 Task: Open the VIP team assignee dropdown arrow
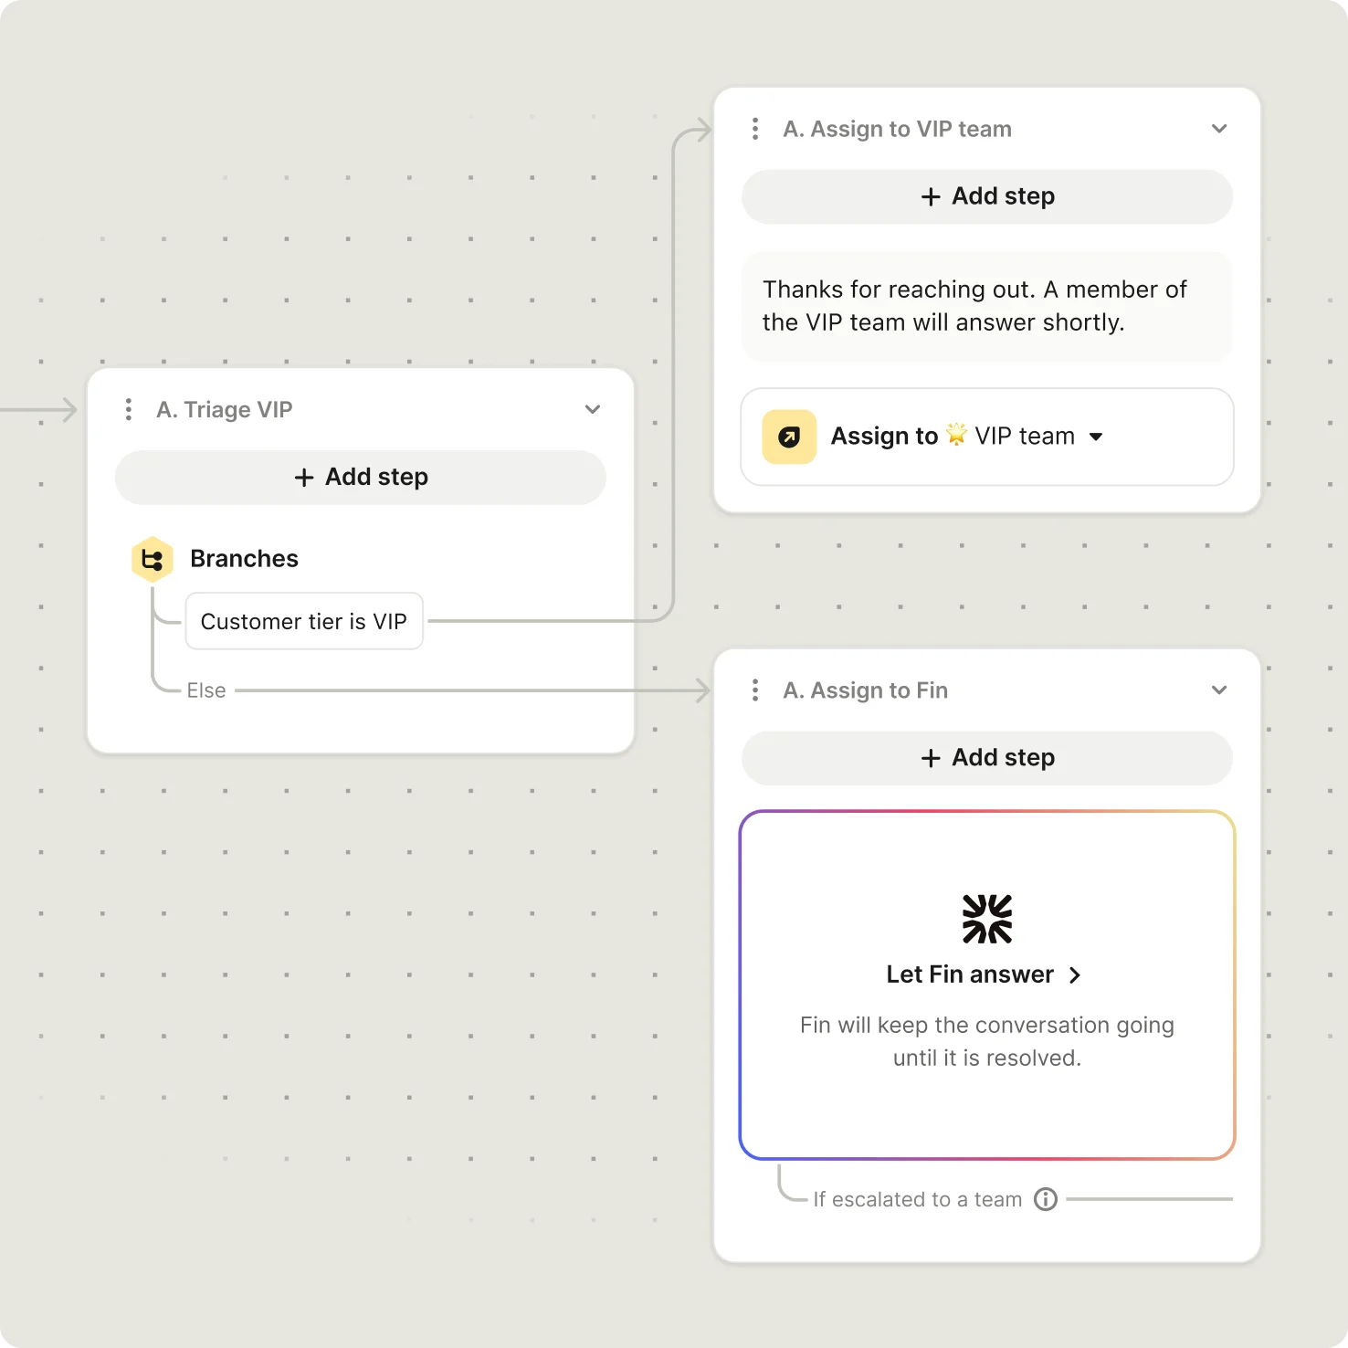click(1096, 437)
